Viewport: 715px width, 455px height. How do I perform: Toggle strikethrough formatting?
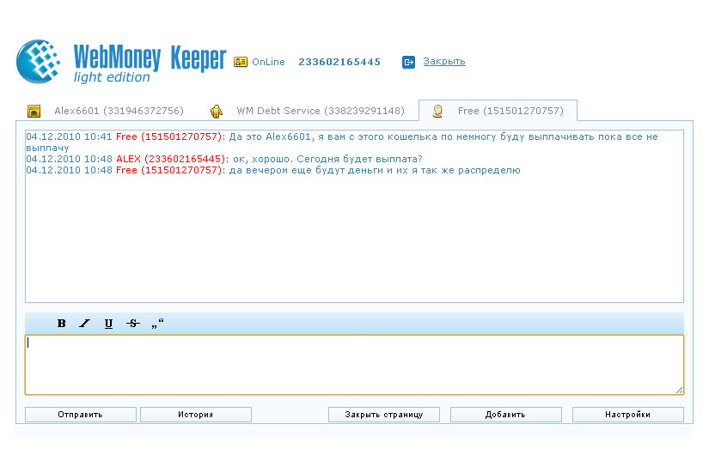[132, 324]
